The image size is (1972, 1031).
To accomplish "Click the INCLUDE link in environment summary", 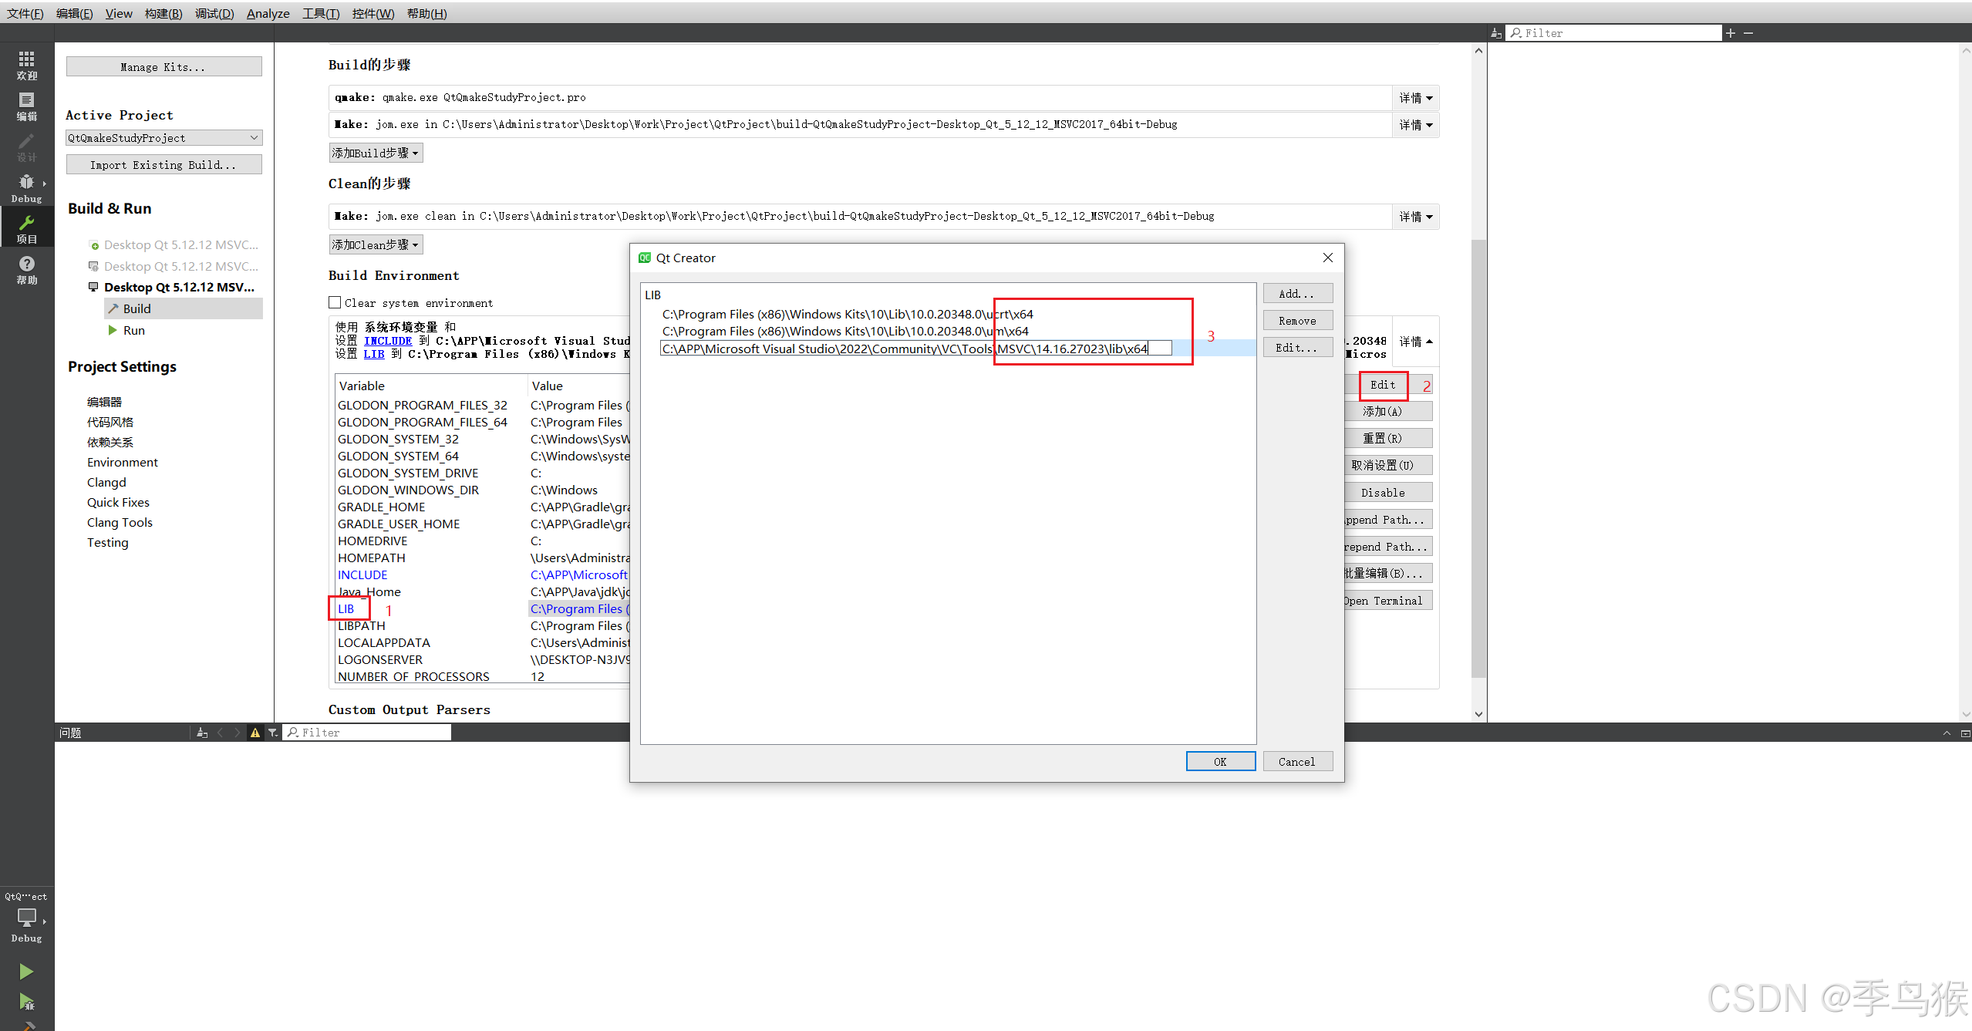I will point(388,341).
